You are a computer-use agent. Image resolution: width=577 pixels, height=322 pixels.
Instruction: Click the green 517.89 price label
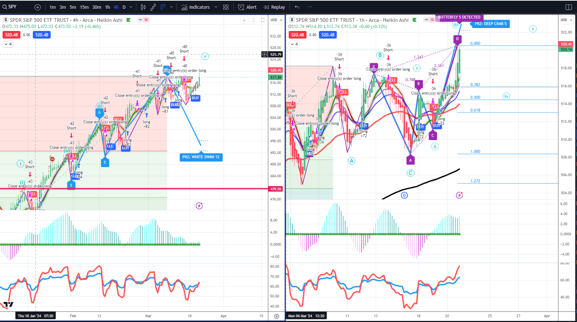coord(276,77)
